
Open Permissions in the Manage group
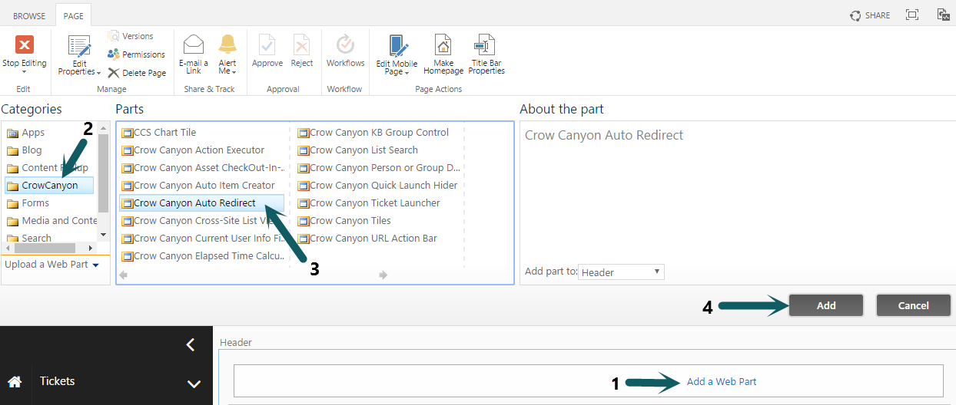click(136, 54)
